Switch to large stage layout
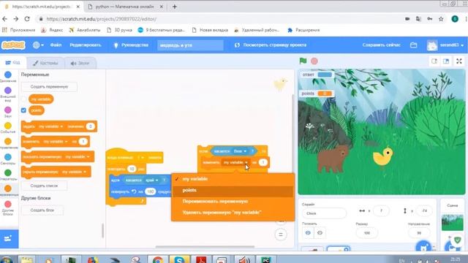 point(446,61)
